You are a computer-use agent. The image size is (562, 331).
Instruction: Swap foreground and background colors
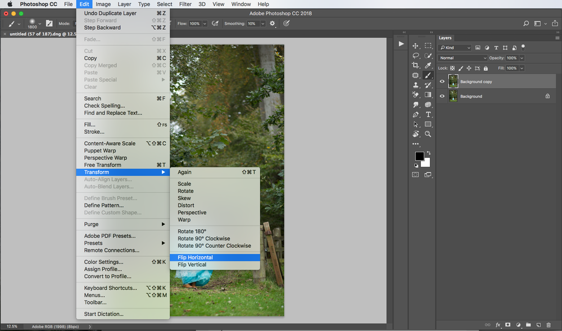pyautogui.click(x=429, y=153)
